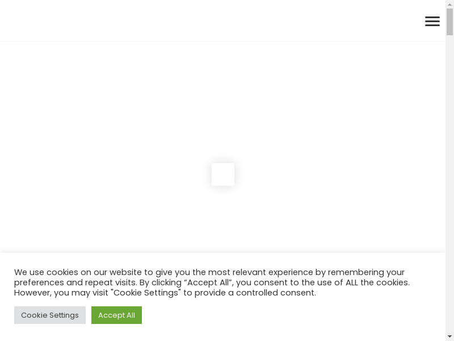Viewport: 454px width, 341px height.
Task: Open the hamburger navigation menu
Action: click(x=432, y=21)
